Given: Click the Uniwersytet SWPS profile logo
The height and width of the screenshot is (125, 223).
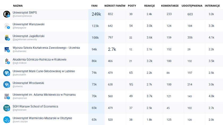Looking at the screenshot, I should click(6, 14).
